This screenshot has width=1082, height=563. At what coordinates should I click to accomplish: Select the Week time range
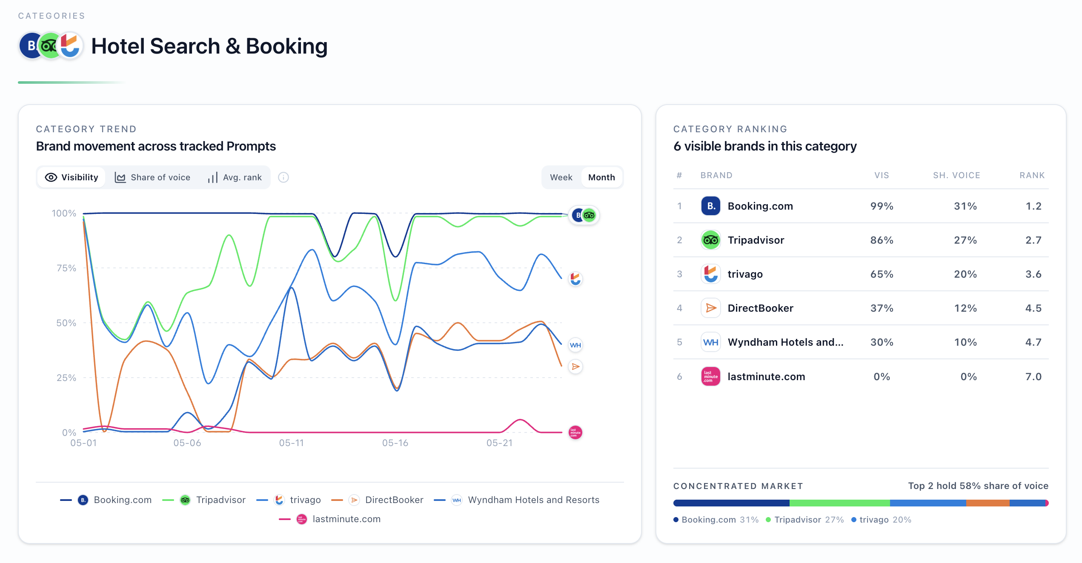click(561, 177)
